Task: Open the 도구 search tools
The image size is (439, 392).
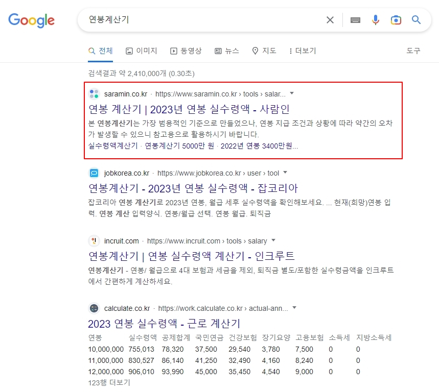Action: point(413,51)
